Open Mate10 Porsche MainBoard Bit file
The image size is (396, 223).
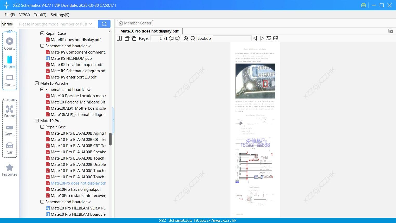coord(78,102)
